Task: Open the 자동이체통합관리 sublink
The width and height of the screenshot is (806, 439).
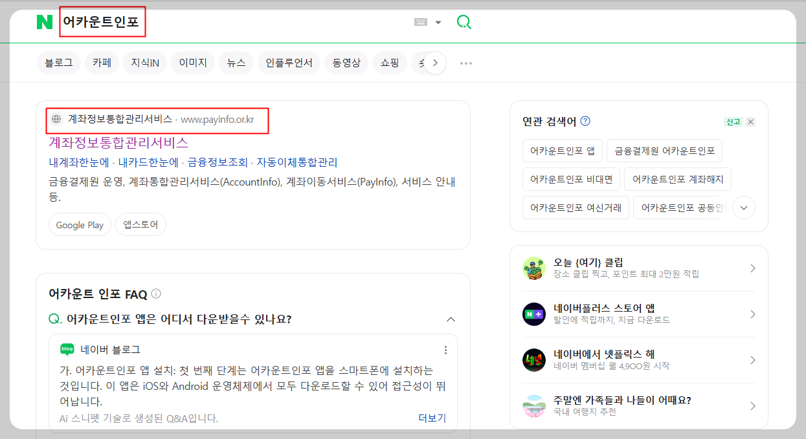Action: click(x=297, y=162)
